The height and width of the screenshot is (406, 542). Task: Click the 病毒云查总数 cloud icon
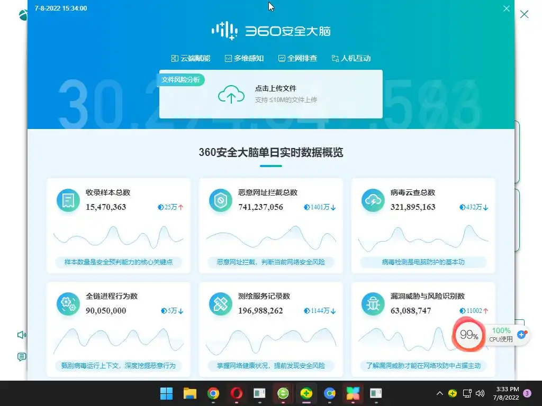[373, 200]
